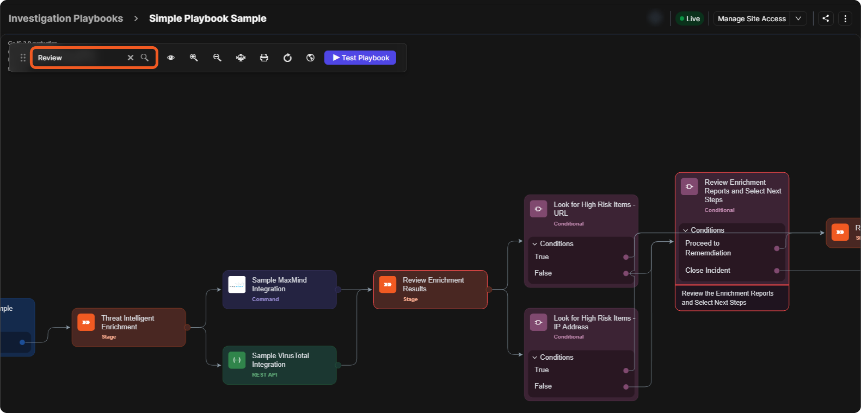Click the globe icon in toolbar
Viewport: 861px width, 413px height.
click(311, 58)
